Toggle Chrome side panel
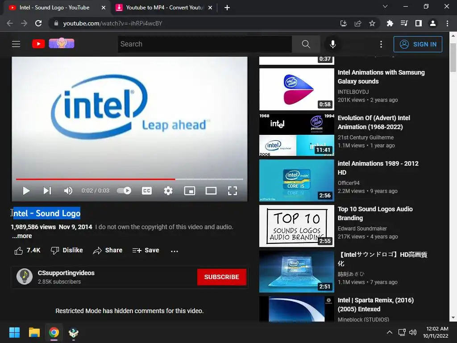The width and height of the screenshot is (457, 343). click(418, 23)
